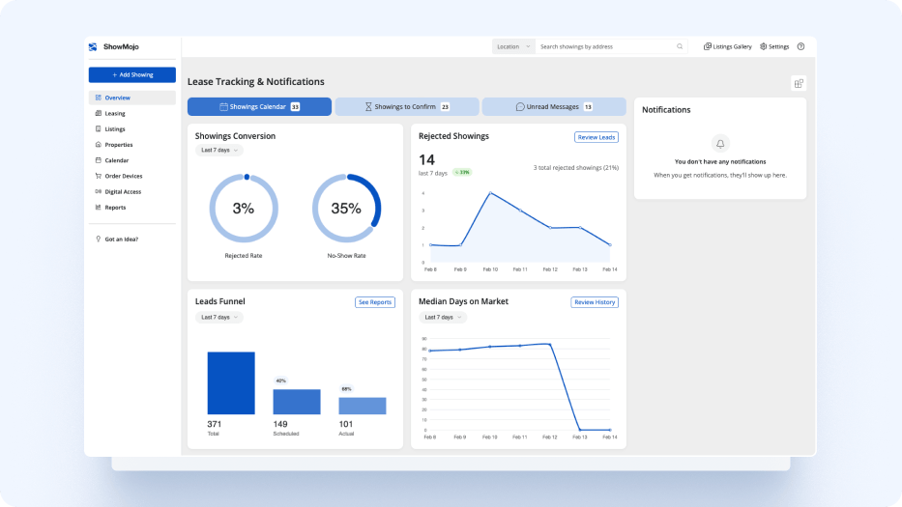The width and height of the screenshot is (902, 507).
Task: Click the Review Leads button
Action: [x=596, y=137]
